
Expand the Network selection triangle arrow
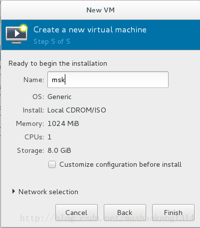(13, 192)
